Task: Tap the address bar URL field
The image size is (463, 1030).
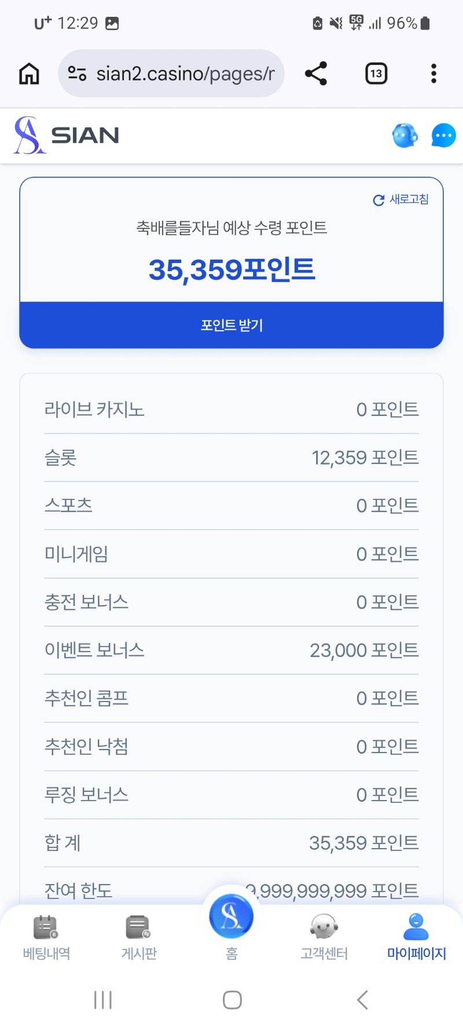Action: [x=185, y=74]
